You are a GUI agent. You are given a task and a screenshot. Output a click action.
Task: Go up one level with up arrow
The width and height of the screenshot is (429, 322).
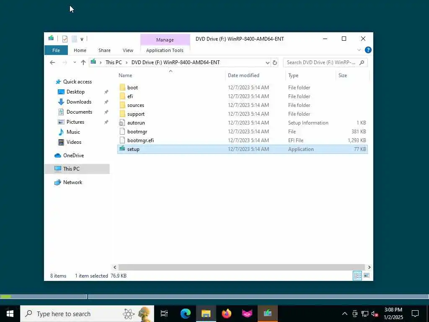tap(83, 63)
